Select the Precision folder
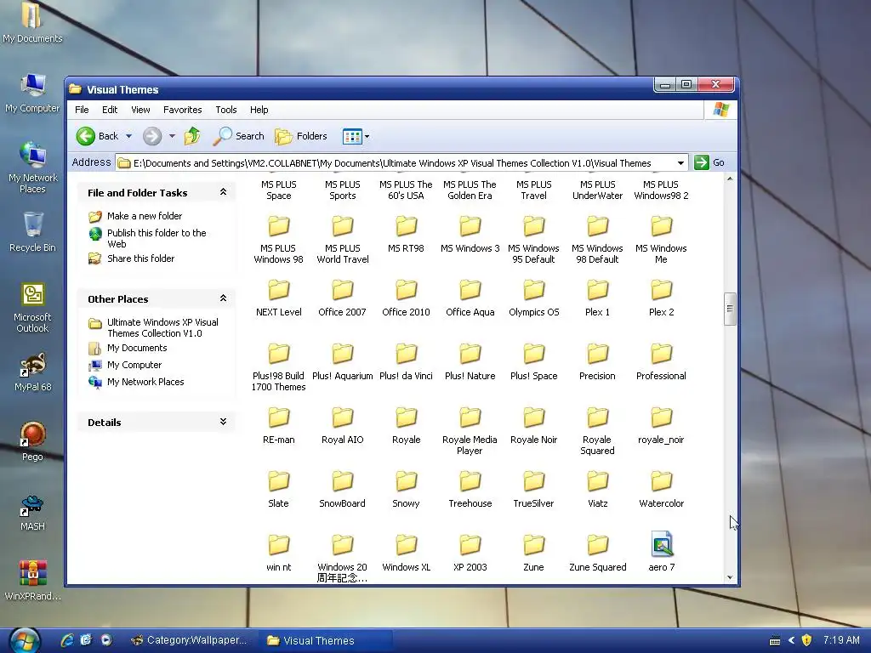Screen dimensions: 871x653 tap(598, 361)
